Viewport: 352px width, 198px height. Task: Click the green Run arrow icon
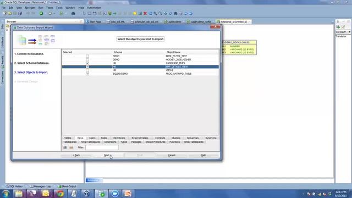(41, 13)
